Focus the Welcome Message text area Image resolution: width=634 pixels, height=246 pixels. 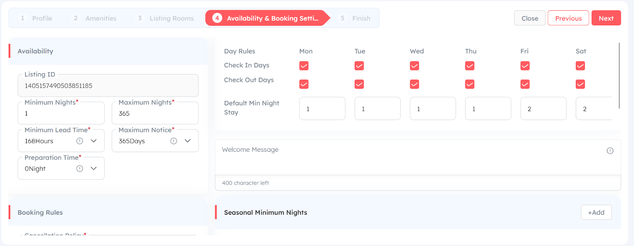[x=418, y=158]
